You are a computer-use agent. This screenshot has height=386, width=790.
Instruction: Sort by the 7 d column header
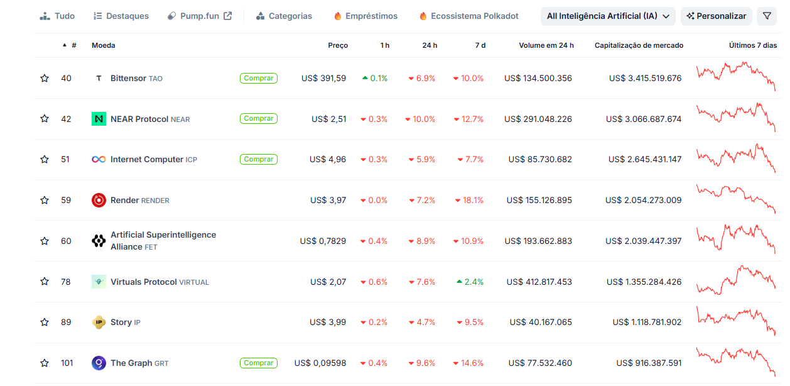[x=480, y=45]
